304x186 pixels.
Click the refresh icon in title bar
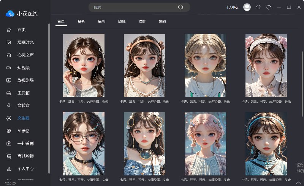(x=269, y=7)
